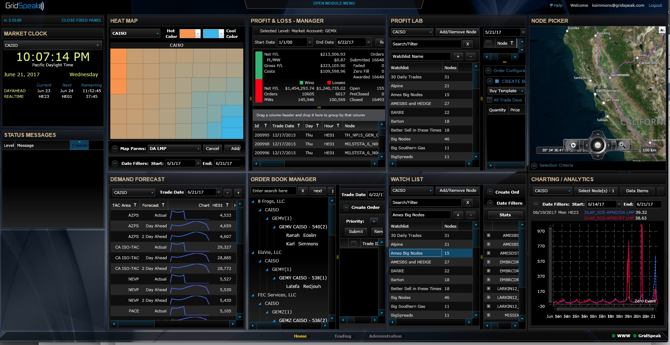Open the Charting / Analytics CAISO dropdown

[x=552, y=191]
